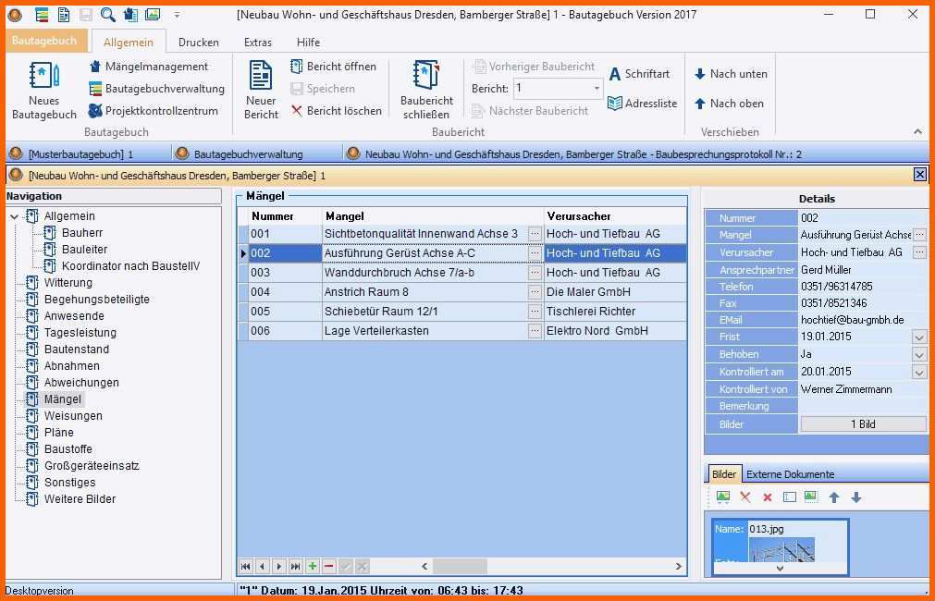Select the Abweichungen navigation item

[81, 383]
